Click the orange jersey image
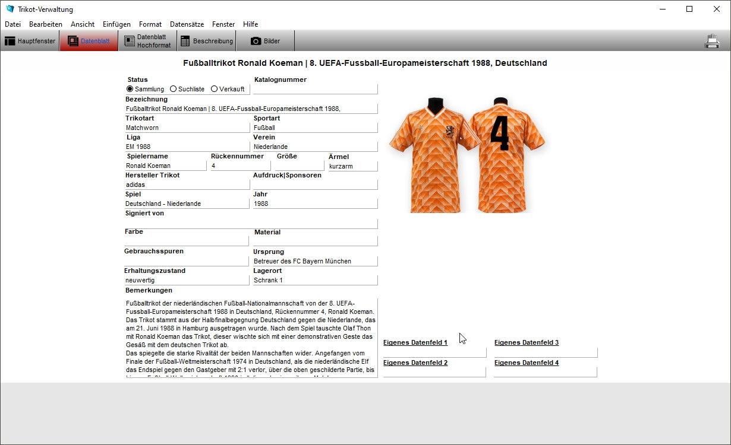The width and height of the screenshot is (731, 445). pyautogui.click(x=467, y=154)
